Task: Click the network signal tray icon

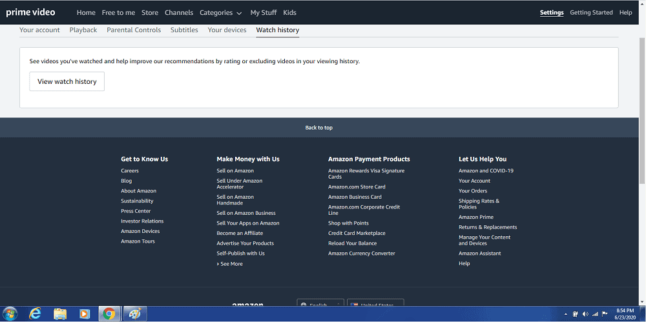Action: [x=595, y=314]
